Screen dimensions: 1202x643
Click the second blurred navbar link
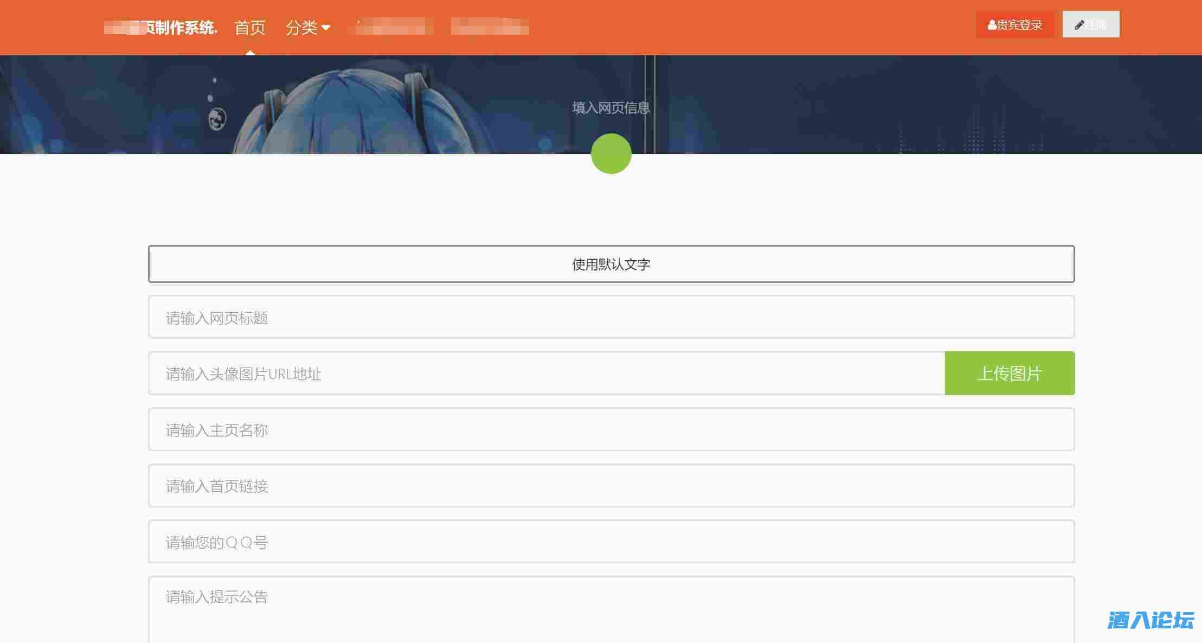(x=490, y=27)
